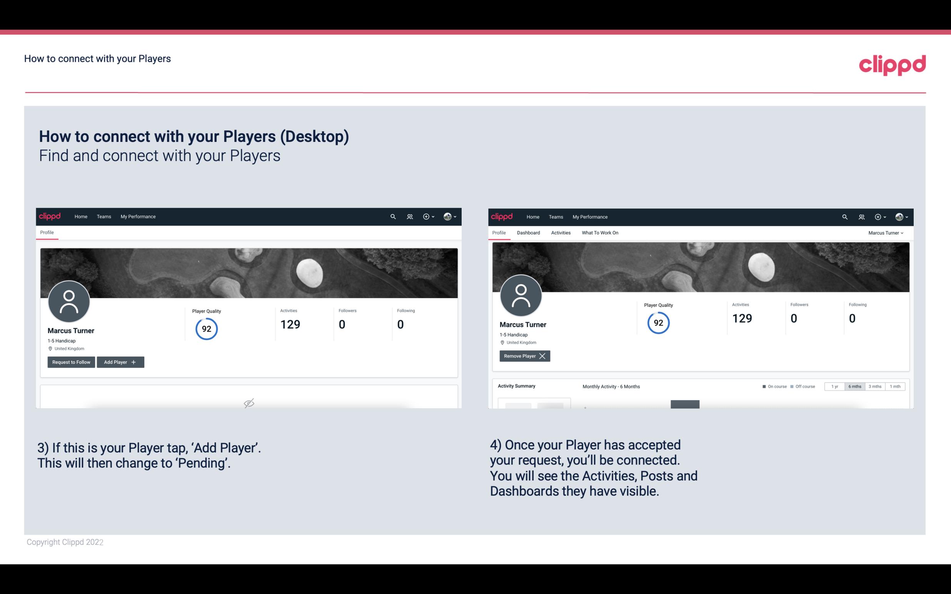Click the 'Remove Player' button in right panel
The height and width of the screenshot is (594, 951).
524,356
